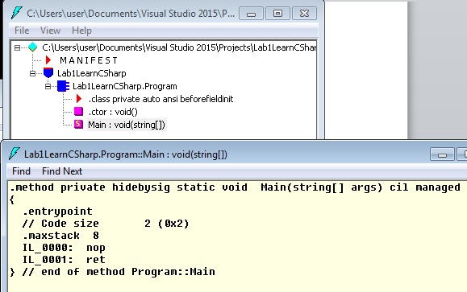Click Find in the Main method window
The image size is (467, 292).
click(21, 171)
